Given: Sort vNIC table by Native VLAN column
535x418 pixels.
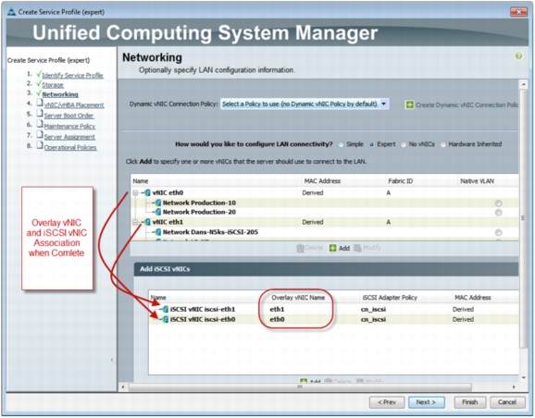Looking at the screenshot, I should pos(488,181).
